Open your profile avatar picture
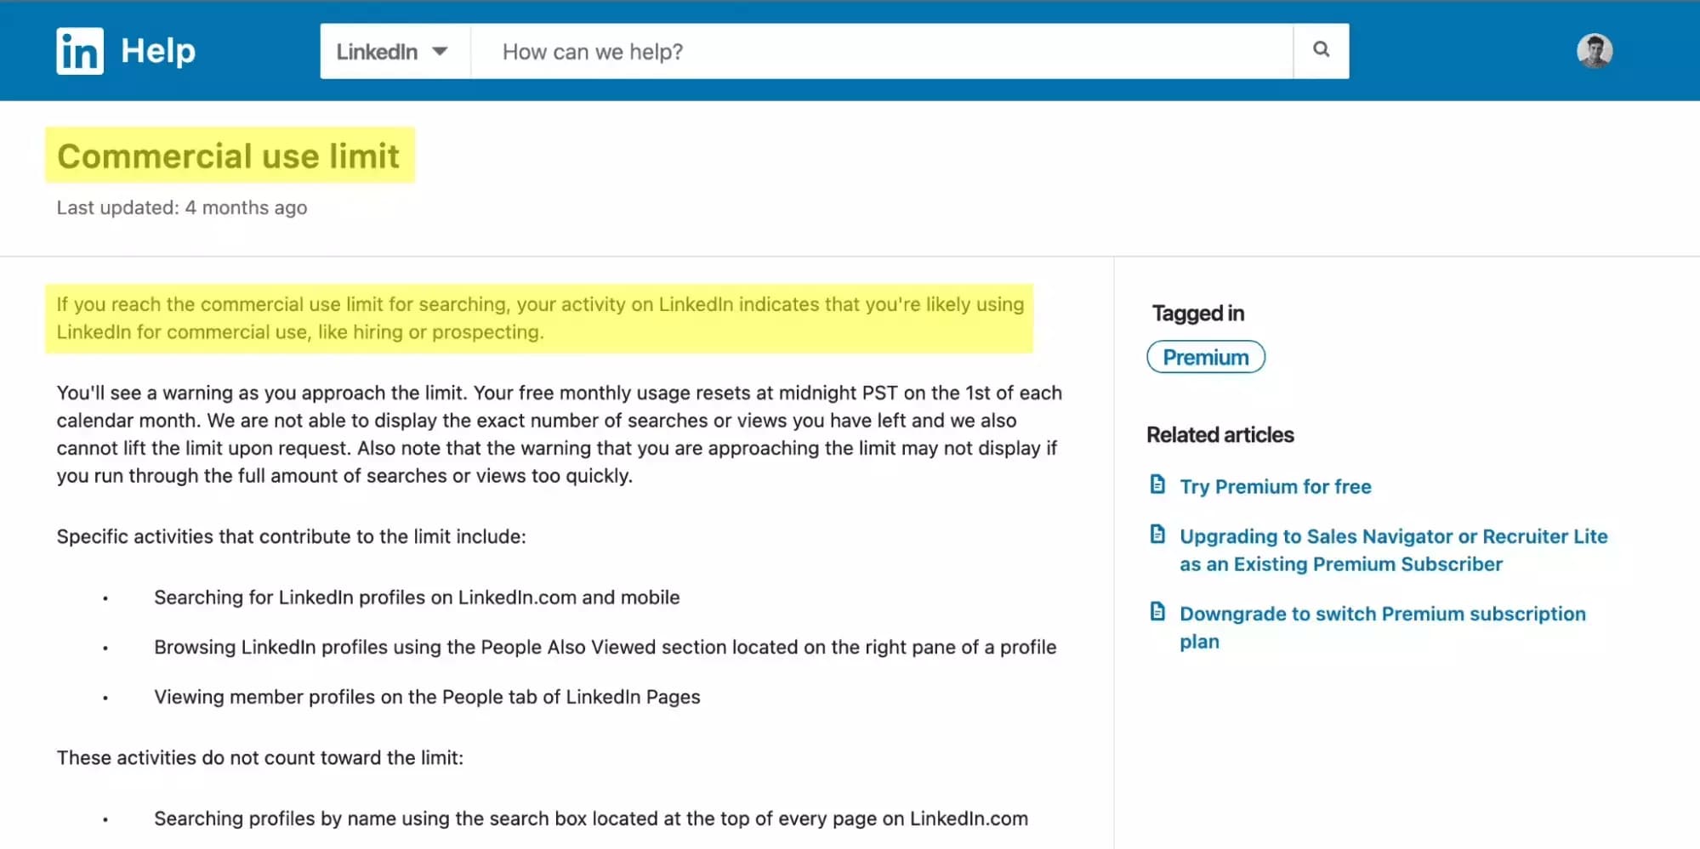The height and width of the screenshot is (849, 1700). pyautogui.click(x=1595, y=50)
